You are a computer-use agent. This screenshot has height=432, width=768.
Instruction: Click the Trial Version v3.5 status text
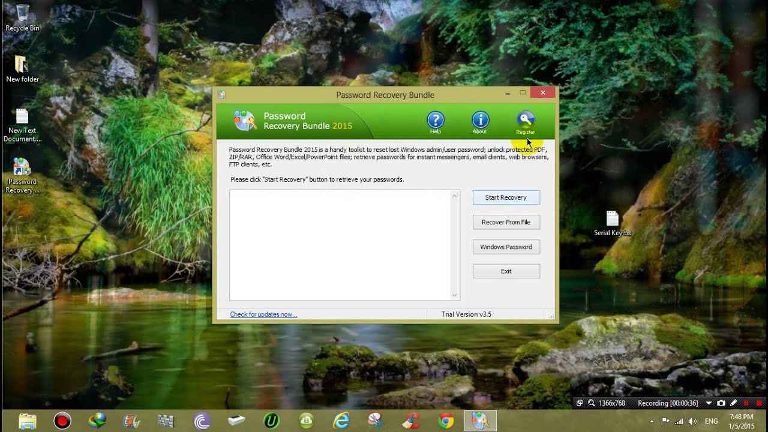click(466, 314)
